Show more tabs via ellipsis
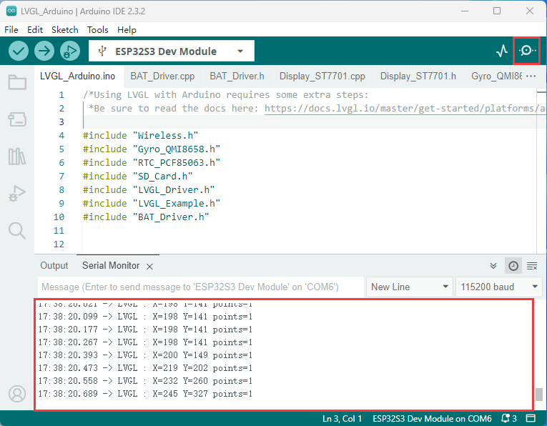The height and width of the screenshot is (426, 547). click(531, 76)
